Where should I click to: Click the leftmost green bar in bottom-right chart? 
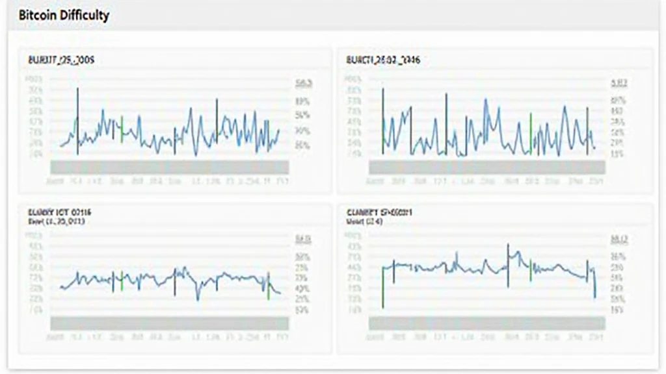(x=382, y=286)
